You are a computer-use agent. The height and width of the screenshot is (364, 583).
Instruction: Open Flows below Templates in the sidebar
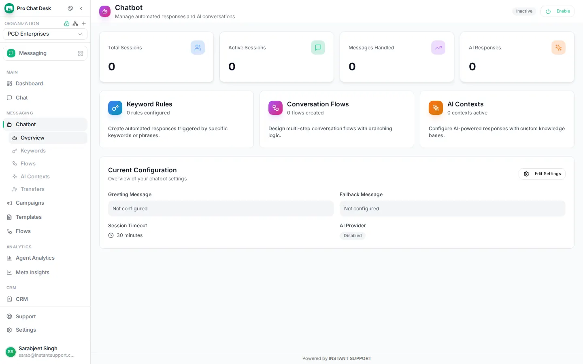(45, 231)
